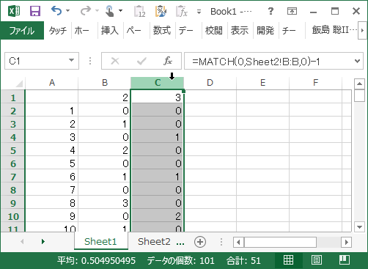368x269 pixels.
Task: Click the horizontal scrollbar thumb
Action: coord(280,243)
